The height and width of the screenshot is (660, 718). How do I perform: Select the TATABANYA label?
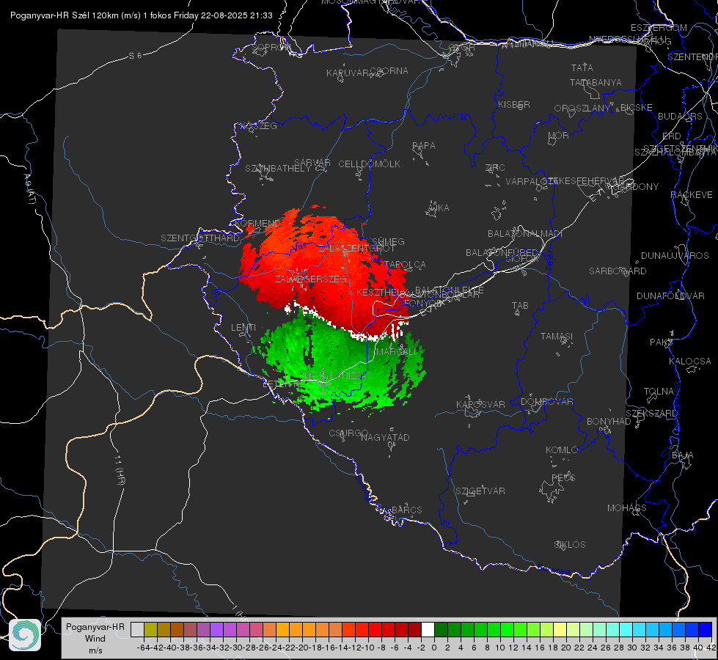(596, 82)
